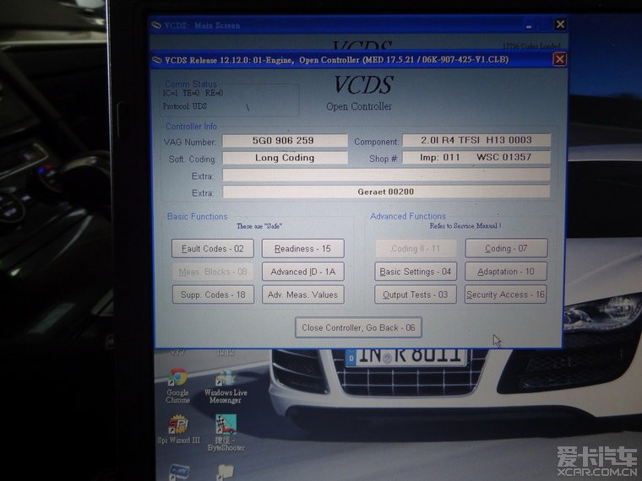Open Adv. Meas. Values
Viewport: 642px width, 481px height.
pos(302,295)
